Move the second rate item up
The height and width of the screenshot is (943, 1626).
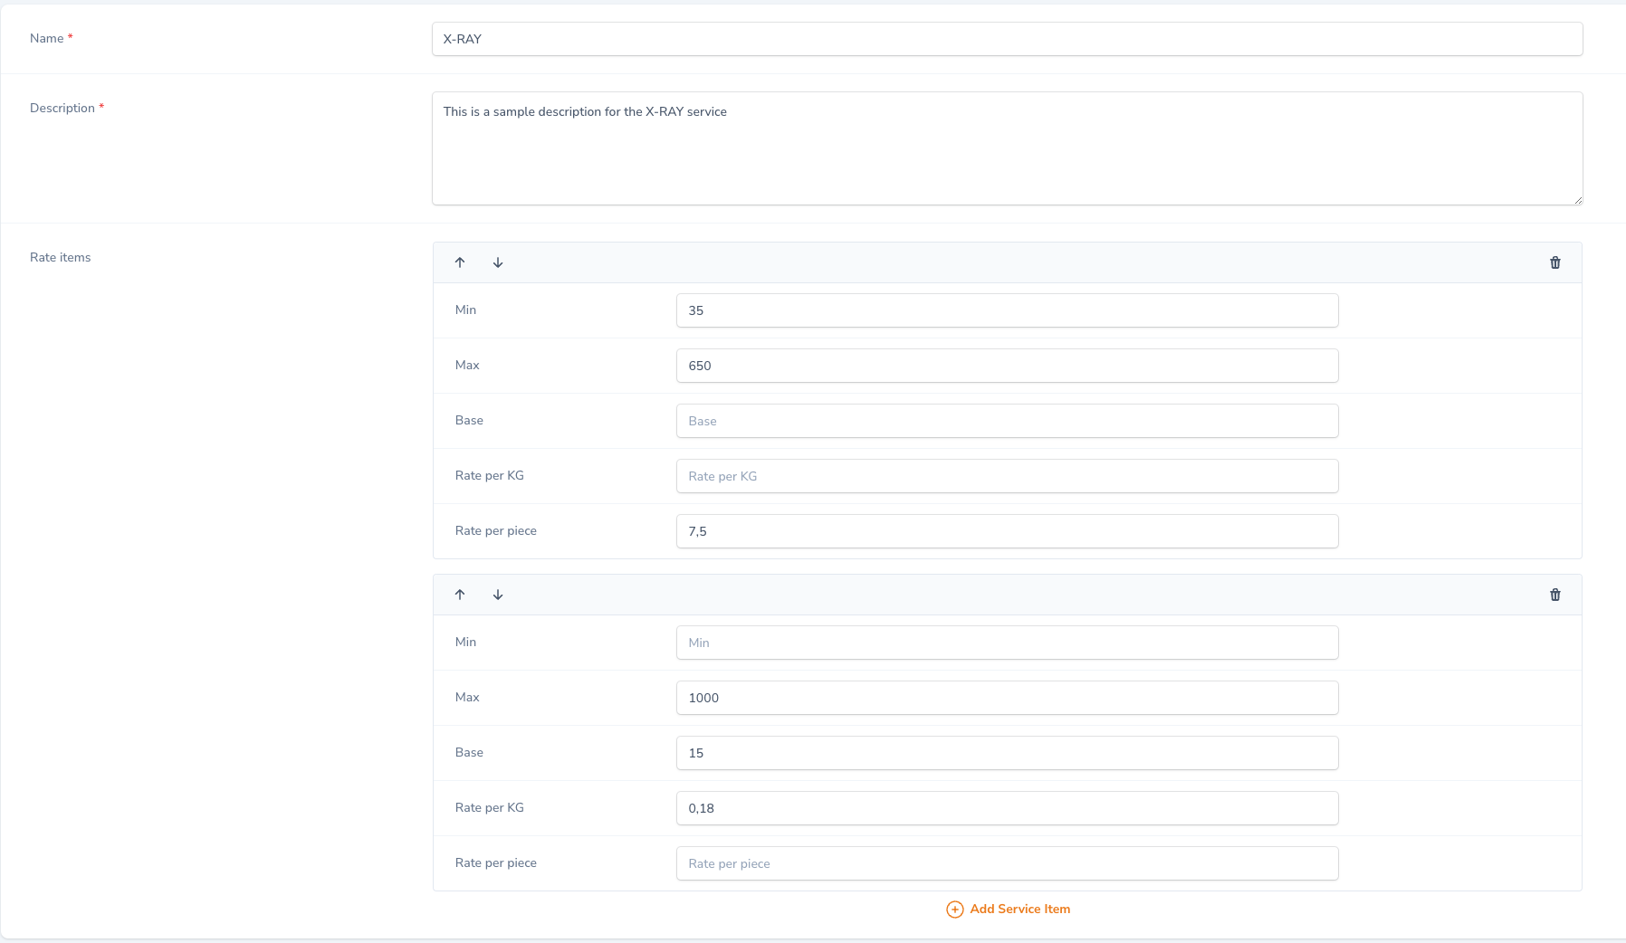click(x=461, y=595)
